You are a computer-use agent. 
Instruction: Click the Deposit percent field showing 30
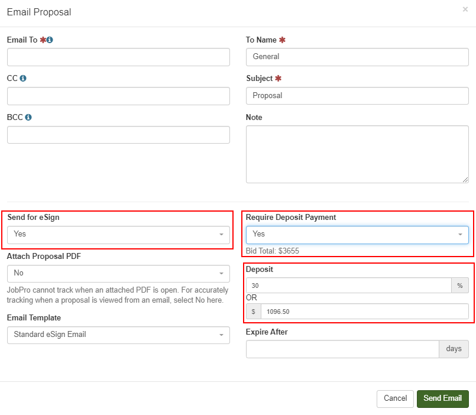(x=349, y=286)
